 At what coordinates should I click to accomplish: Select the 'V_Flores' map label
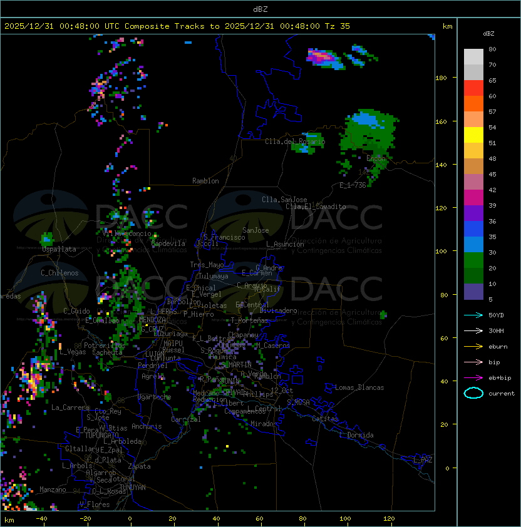[95, 504]
